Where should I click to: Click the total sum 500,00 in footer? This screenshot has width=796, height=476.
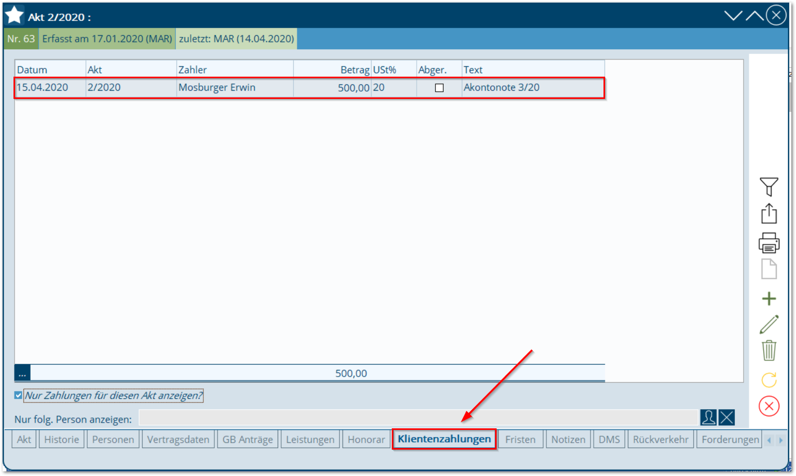(351, 373)
